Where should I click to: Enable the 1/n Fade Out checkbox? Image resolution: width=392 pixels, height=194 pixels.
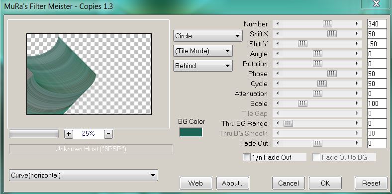click(x=247, y=157)
